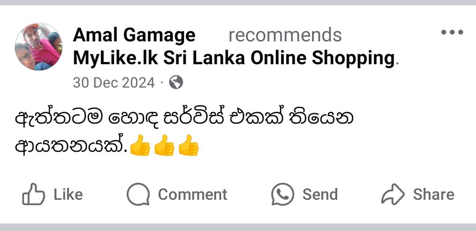Viewport: 476px width, 231px height.
Task: Click the Sinhala review text second line
Action: [x=71, y=146]
